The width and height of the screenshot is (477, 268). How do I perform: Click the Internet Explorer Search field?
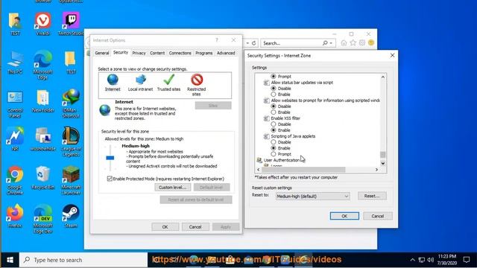pos(292,43)
